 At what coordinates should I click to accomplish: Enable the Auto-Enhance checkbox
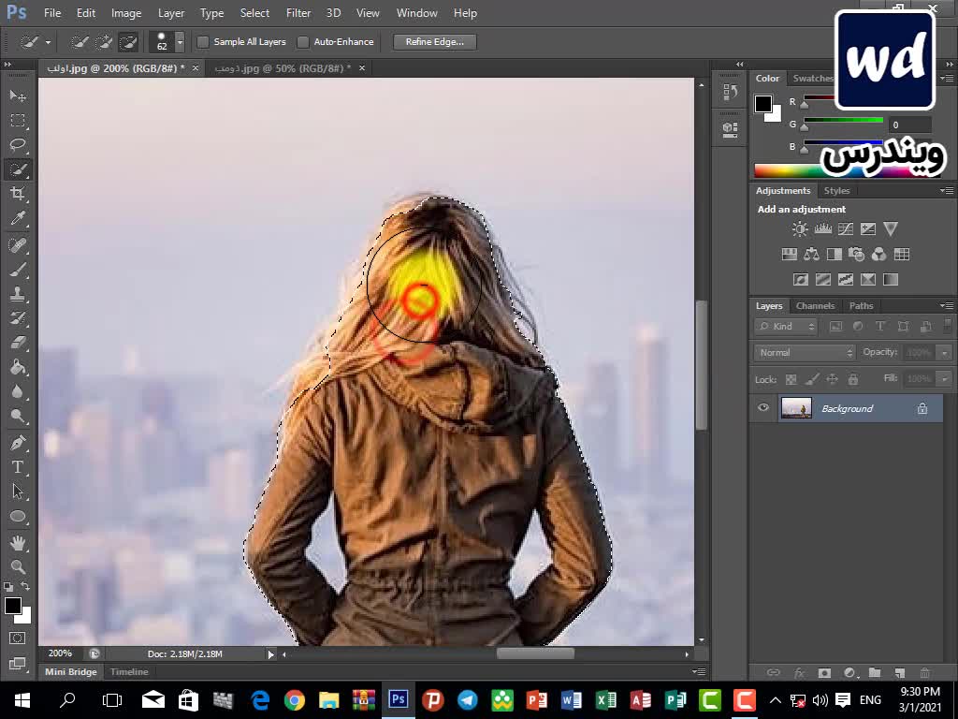303,42
